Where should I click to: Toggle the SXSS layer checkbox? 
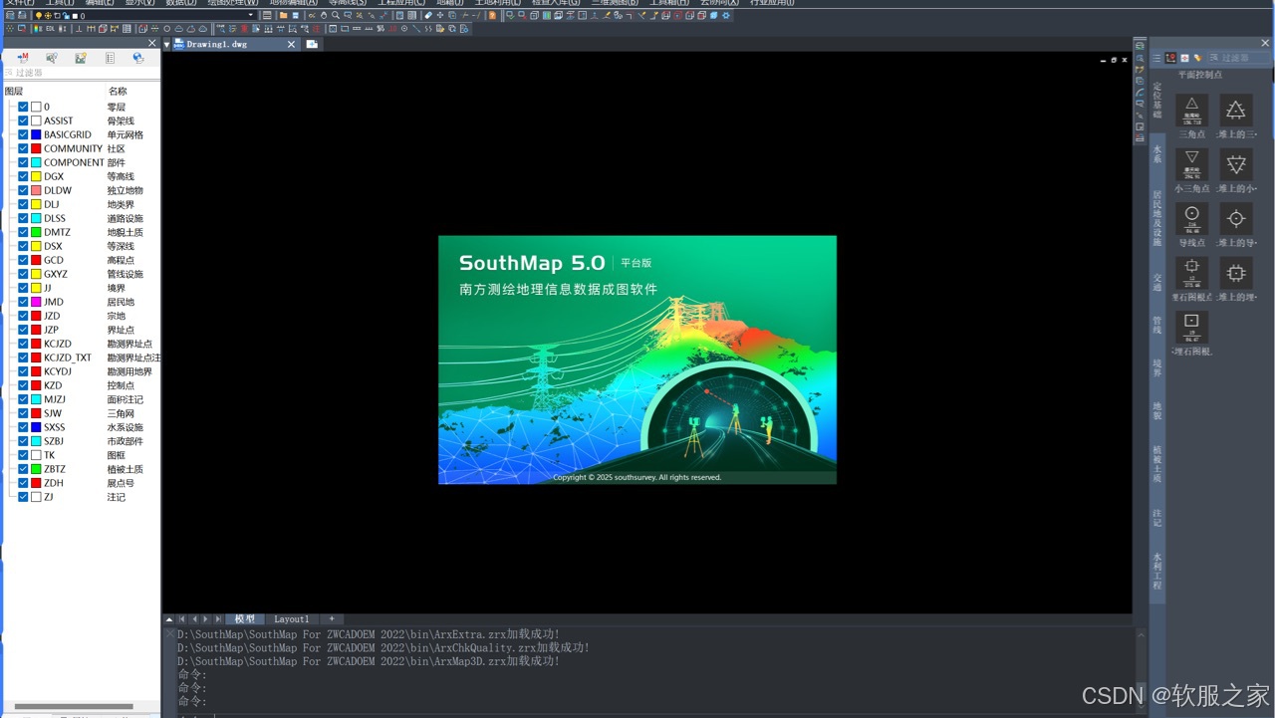click(23, 427)
